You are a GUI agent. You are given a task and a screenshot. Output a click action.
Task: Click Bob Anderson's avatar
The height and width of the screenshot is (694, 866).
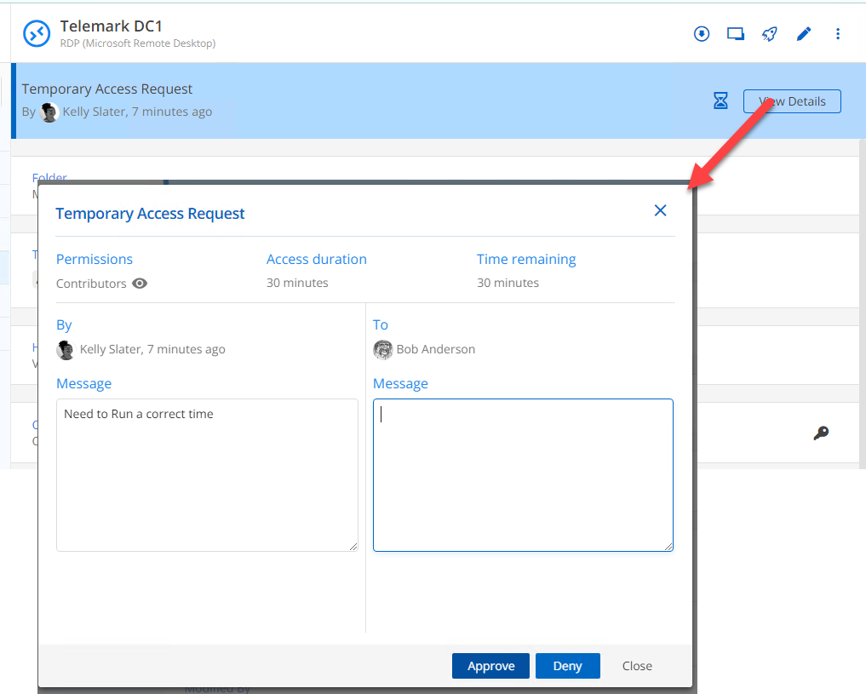coord(382,349)
